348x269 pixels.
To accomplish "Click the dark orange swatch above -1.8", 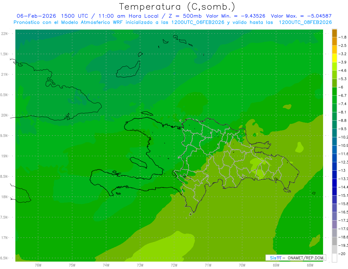I will (334, 33).
